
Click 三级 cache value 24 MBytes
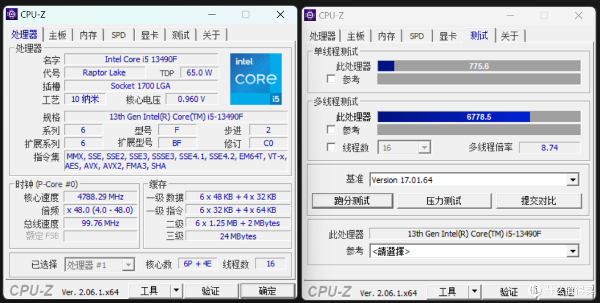click(x=238, y=236)
